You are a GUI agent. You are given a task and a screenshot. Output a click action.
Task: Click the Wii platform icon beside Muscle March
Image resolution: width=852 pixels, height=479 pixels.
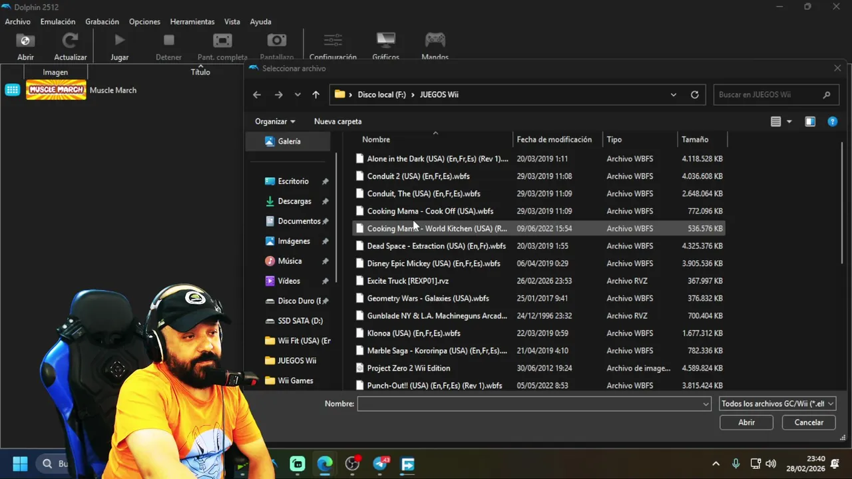pos(12,90)
